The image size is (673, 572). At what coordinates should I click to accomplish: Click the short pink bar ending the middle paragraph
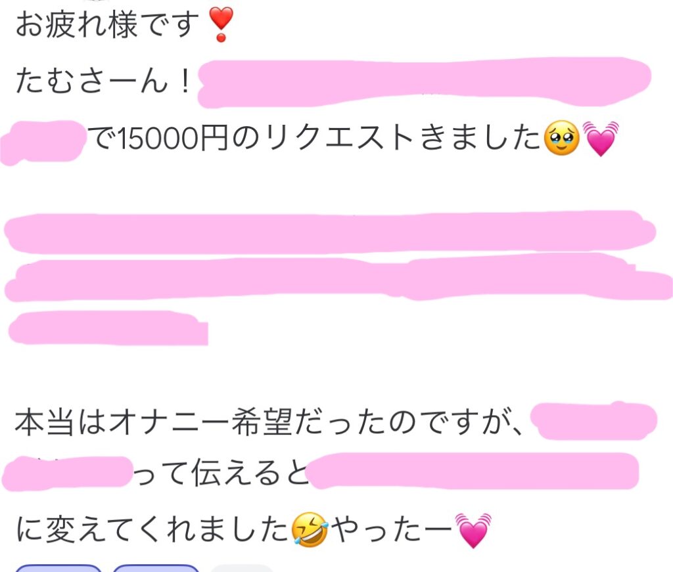pos(108,328)
